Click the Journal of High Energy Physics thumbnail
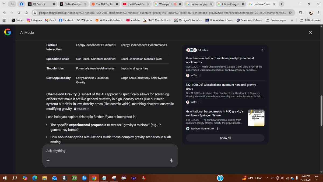Screen dimensions: 323x182 point(256,118)
